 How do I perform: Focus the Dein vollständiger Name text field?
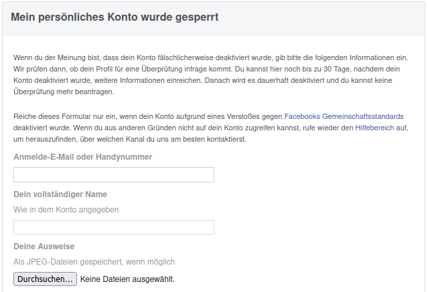(114, 227)
